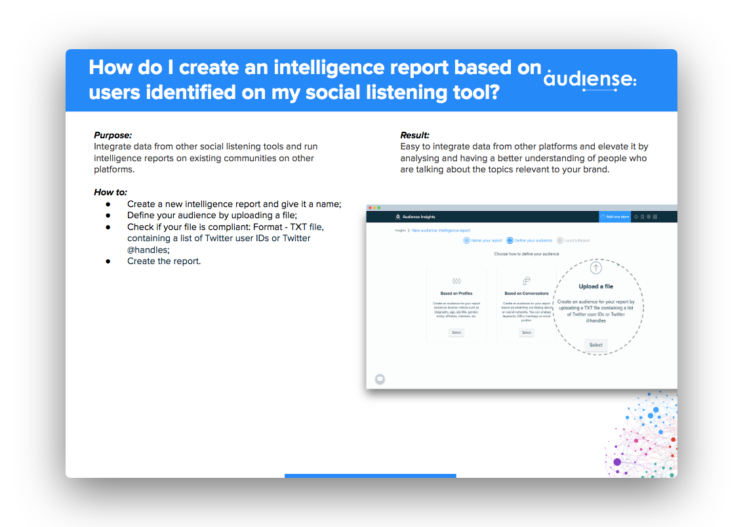Open the chat support bubble icon

[380, 380]
